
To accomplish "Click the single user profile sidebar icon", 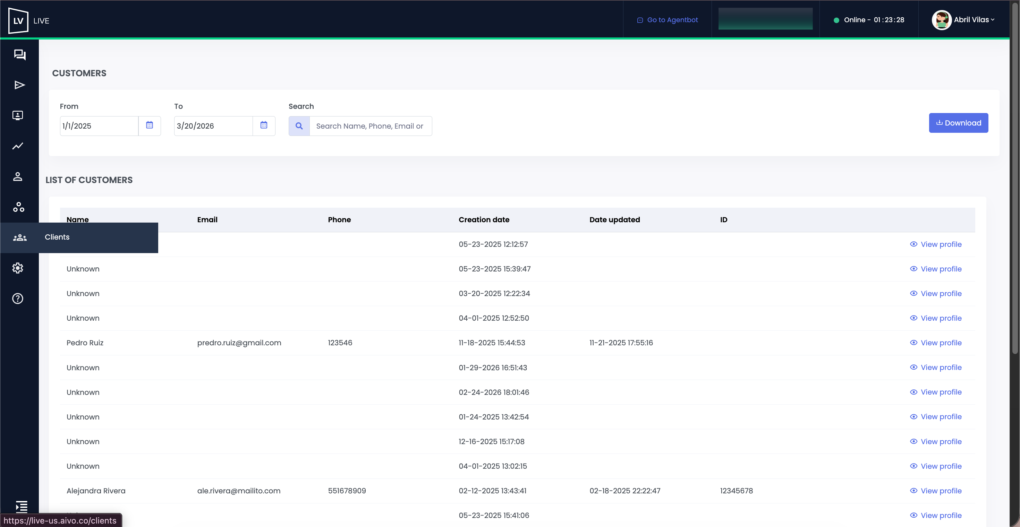I will click(x=18, y=176).
